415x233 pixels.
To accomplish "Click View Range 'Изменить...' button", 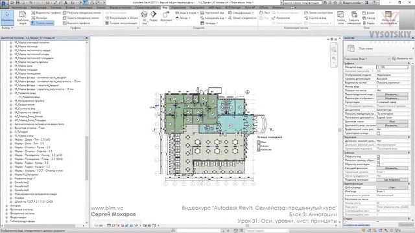I will coord(392,168).
